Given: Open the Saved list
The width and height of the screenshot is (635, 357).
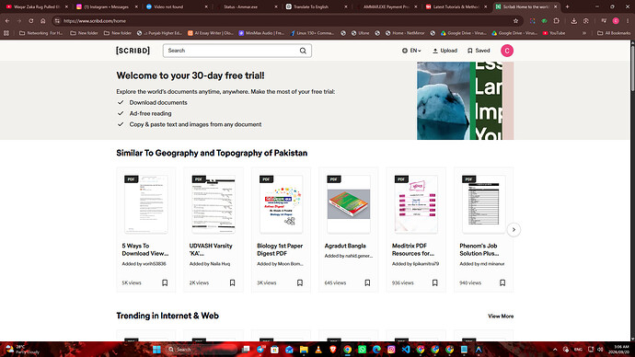Looking at the screenshot, I should click(479, 51).
